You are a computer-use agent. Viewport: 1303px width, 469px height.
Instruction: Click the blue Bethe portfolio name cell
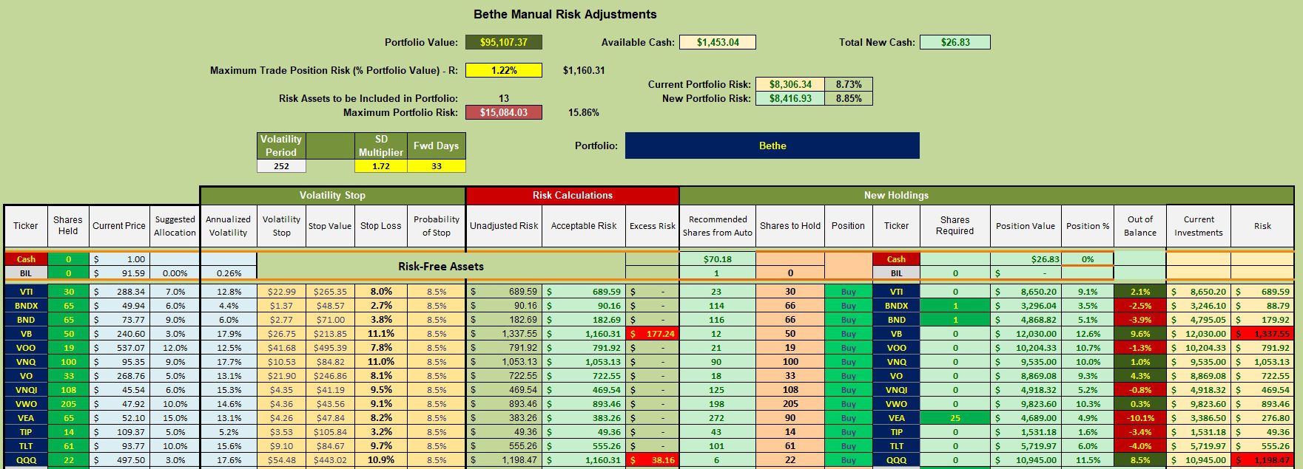pos(772,146)
